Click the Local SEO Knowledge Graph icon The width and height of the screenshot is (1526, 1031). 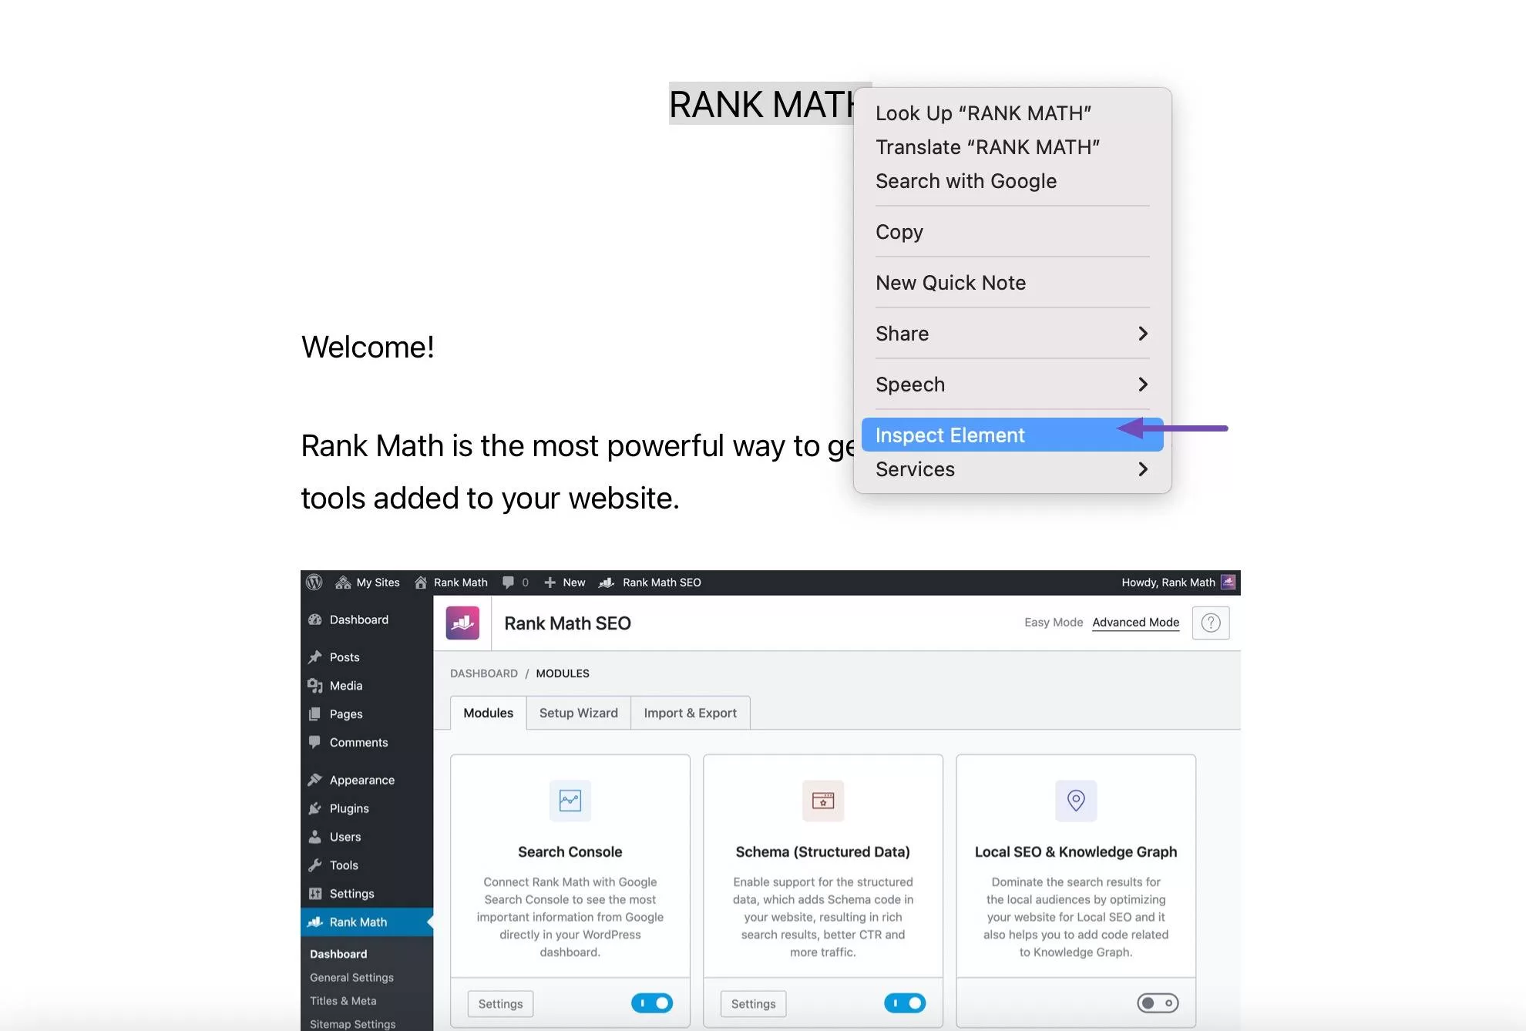pyautogui.click(x=1076, y=798)
